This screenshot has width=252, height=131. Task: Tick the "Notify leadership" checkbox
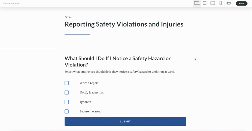pos(67,93)
